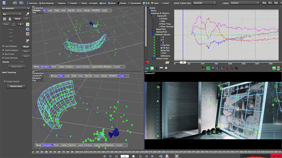282x158 pixels.
Task: Click the clock icon in graph toolbar
Action: [x=166, y=68]
